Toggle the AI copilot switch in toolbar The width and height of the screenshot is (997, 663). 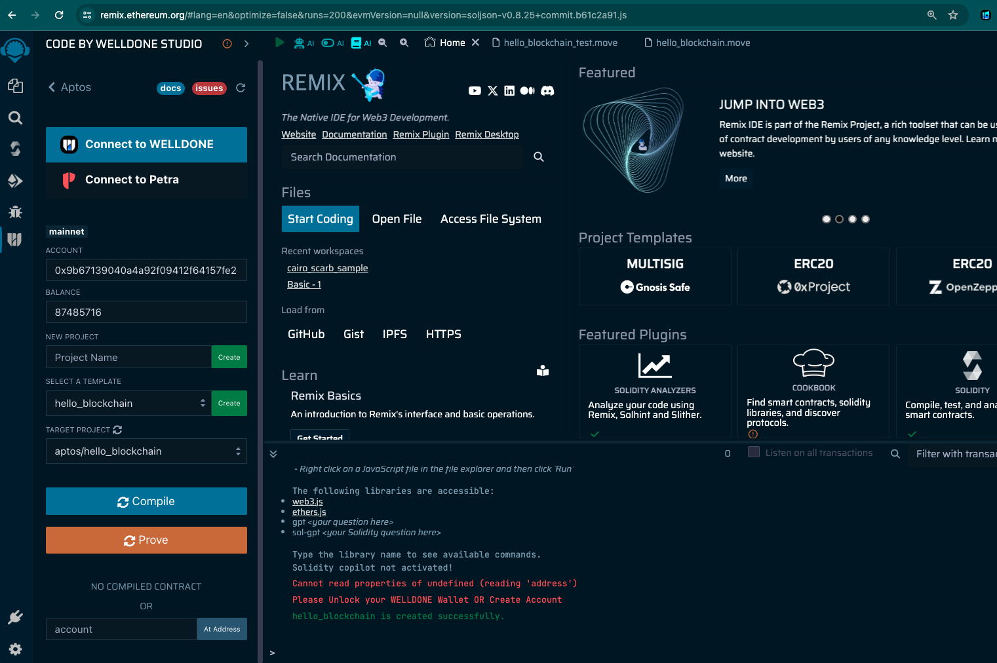pyautogui.click(x=328, y=43)
